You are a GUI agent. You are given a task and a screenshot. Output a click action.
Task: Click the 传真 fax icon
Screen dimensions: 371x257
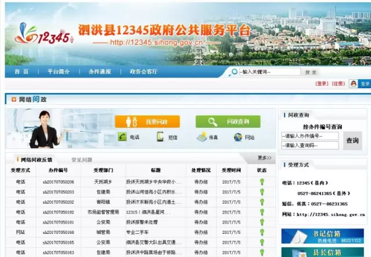click(201, 137)
